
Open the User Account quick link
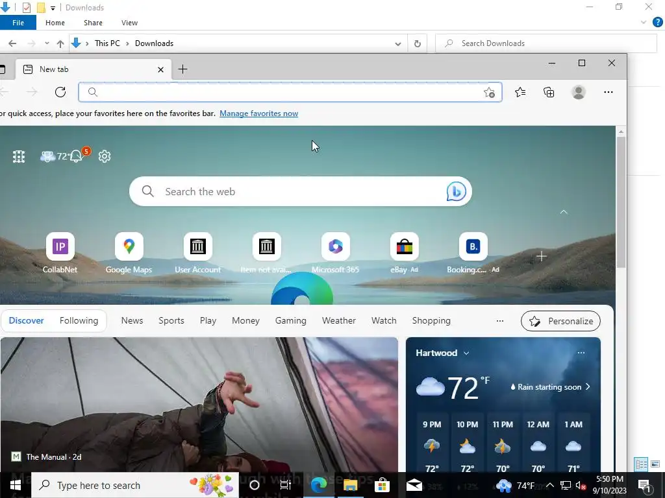click(197, 253)
